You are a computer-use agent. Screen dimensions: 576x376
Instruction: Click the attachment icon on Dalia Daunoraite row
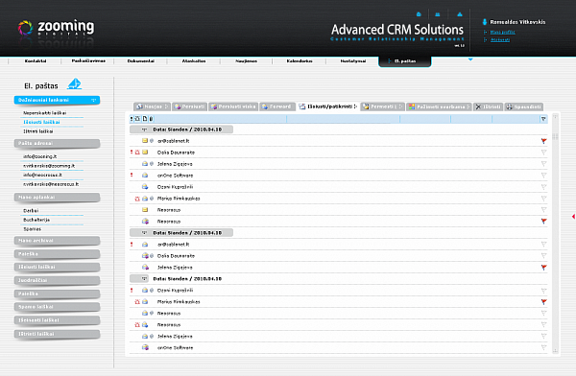(x=152, y=255)
